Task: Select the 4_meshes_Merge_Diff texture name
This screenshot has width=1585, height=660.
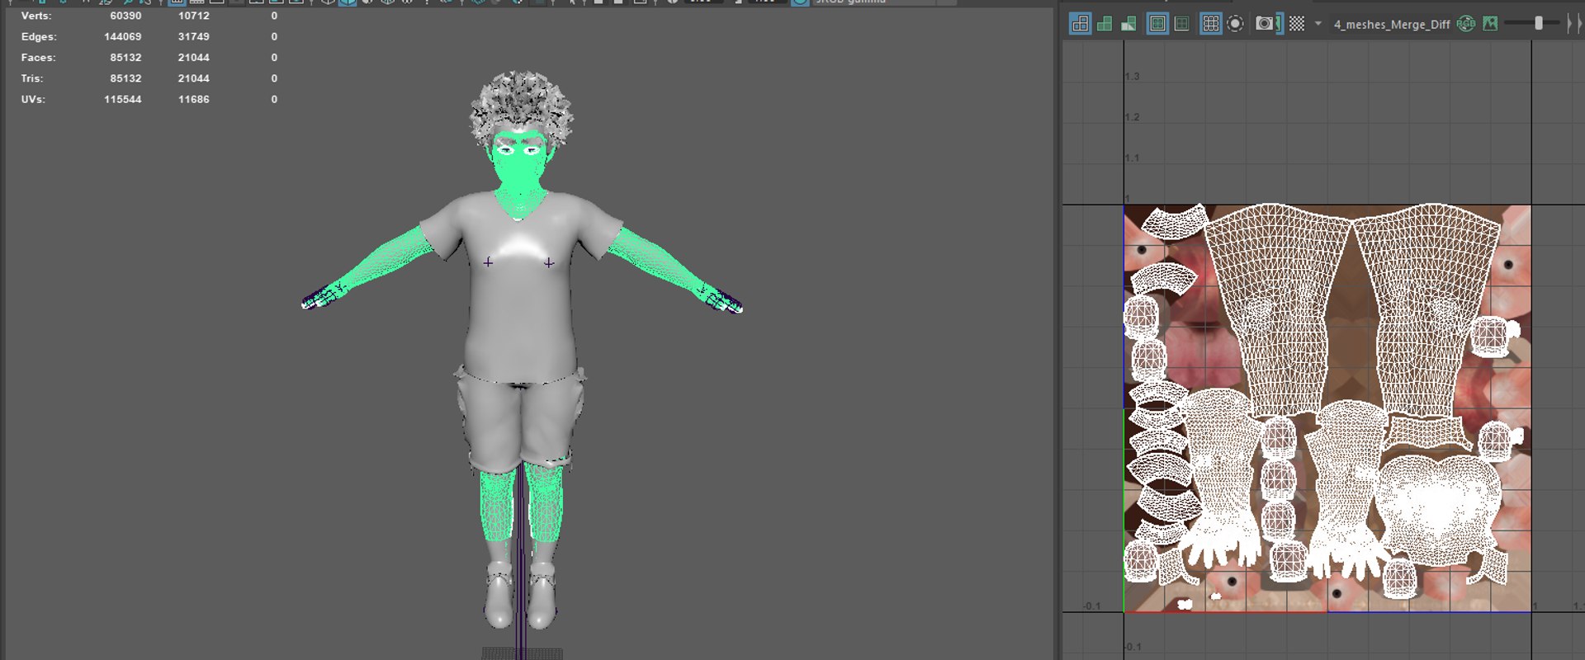Action: [x=1392, y=25]
